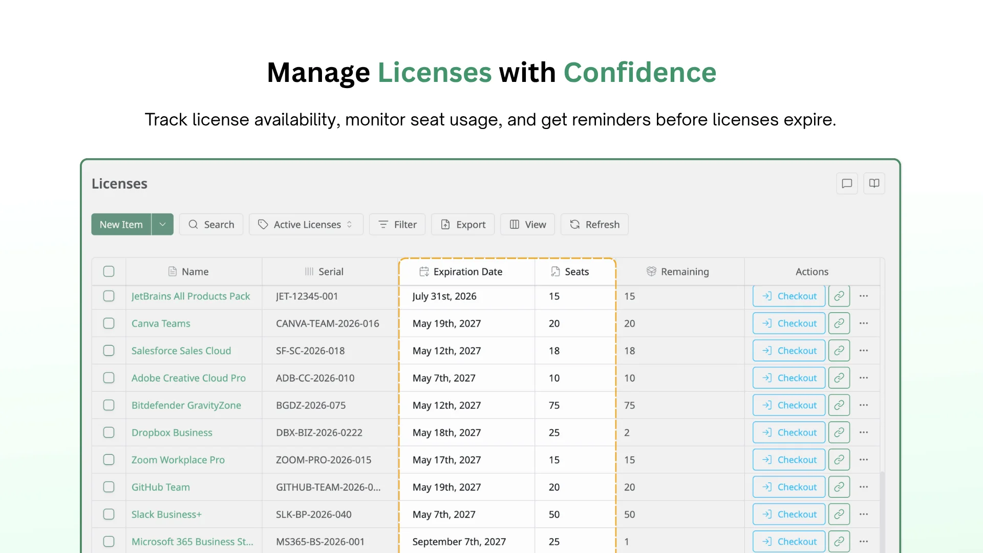Checkout a Dropbox Business seat
Screen dimensions: 983x553
[x=789, y=433]
